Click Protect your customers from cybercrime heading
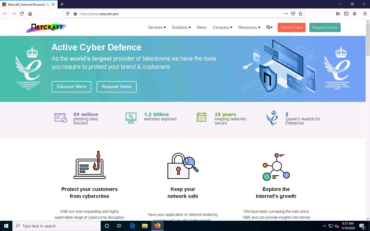 pyautogui.click(x=89, y=192)
